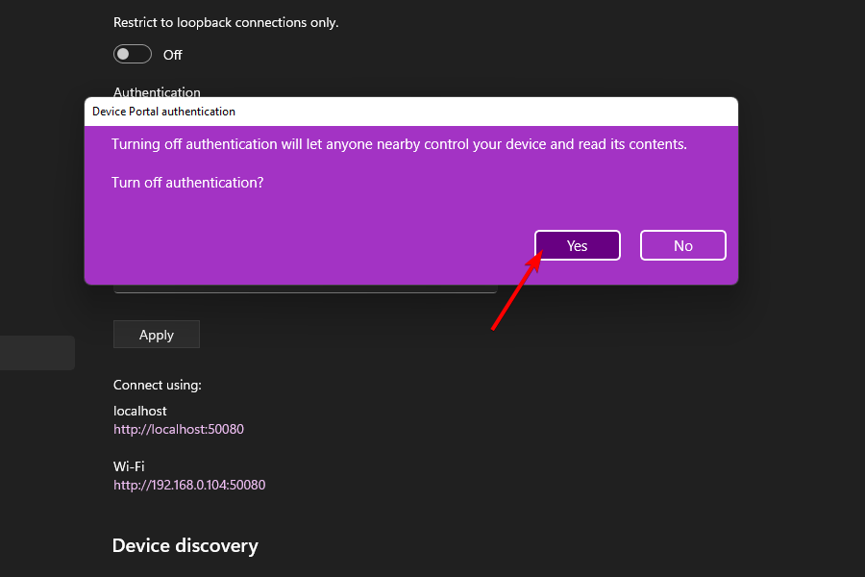The image size is (865, 577).
Task: Click the localhost label text
Action: [140, 411]
